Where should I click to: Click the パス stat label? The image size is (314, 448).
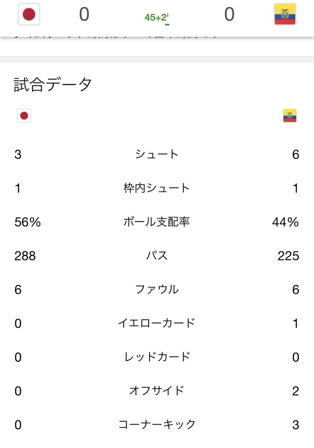[157, 255]
